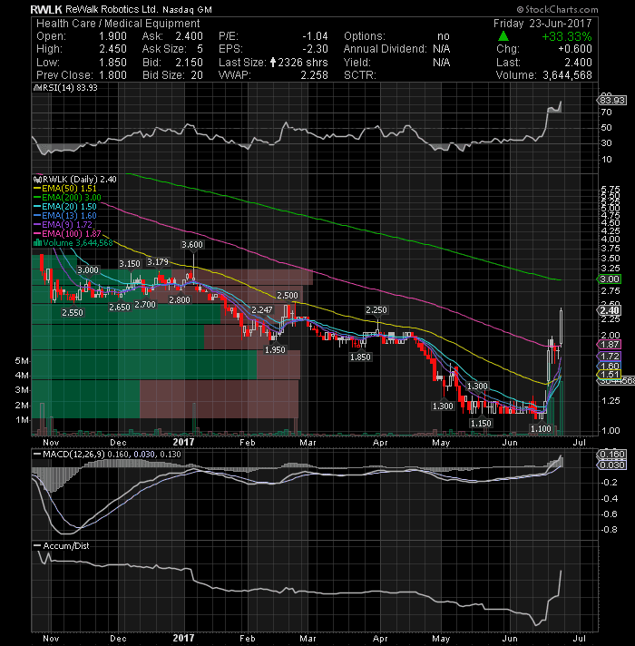Viewport: 635px width, 646px height.
Task: Select the EMA(100) 1.87 legend entry
Action: 67,233
